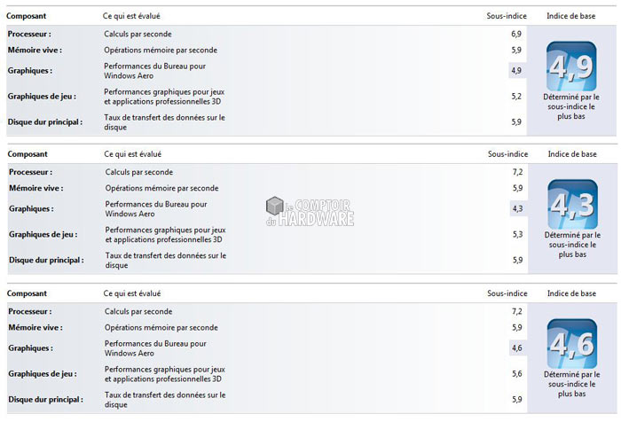Click the topmost Composant column header

tap(28, 16)
